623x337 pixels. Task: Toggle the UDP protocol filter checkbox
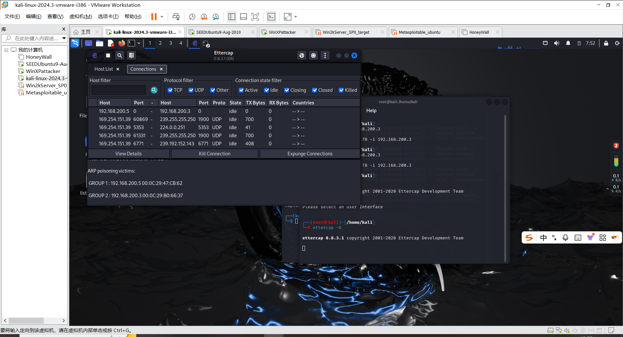point(191,90)
